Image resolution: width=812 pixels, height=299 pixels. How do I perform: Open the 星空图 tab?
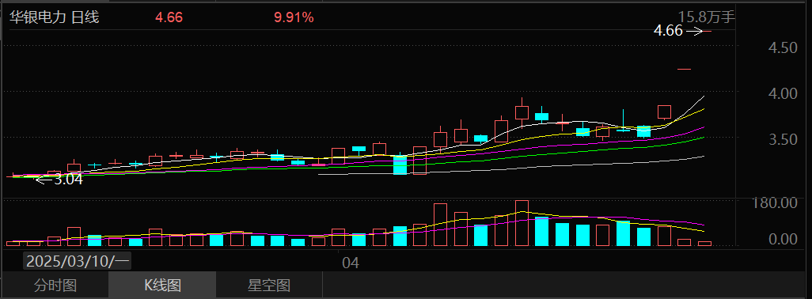pos(269,285)
